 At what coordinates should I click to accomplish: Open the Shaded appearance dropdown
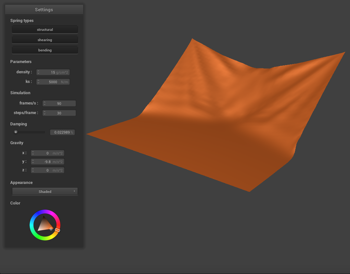[x=45, y=191]
